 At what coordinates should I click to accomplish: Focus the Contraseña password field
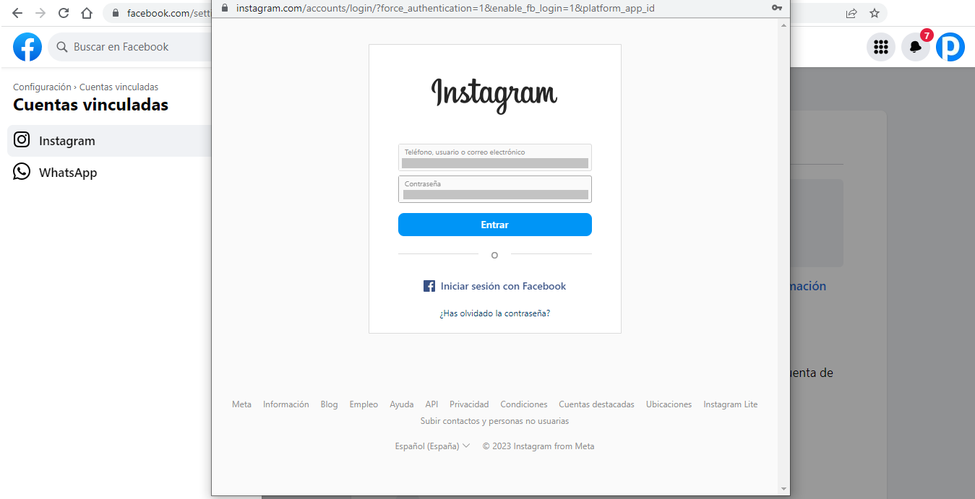pyautogui.click(x=495, y=189)
